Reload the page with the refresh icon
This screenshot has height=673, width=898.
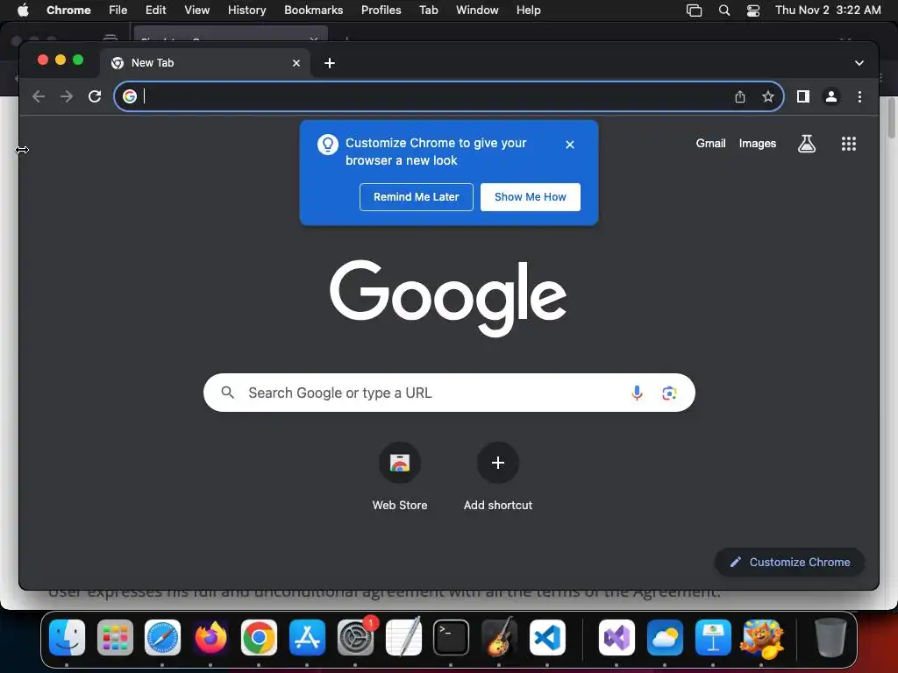click(95, 96)
